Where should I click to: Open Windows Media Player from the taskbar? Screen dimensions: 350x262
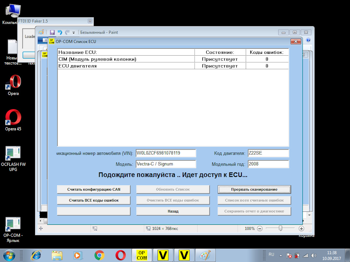point(78,255)
